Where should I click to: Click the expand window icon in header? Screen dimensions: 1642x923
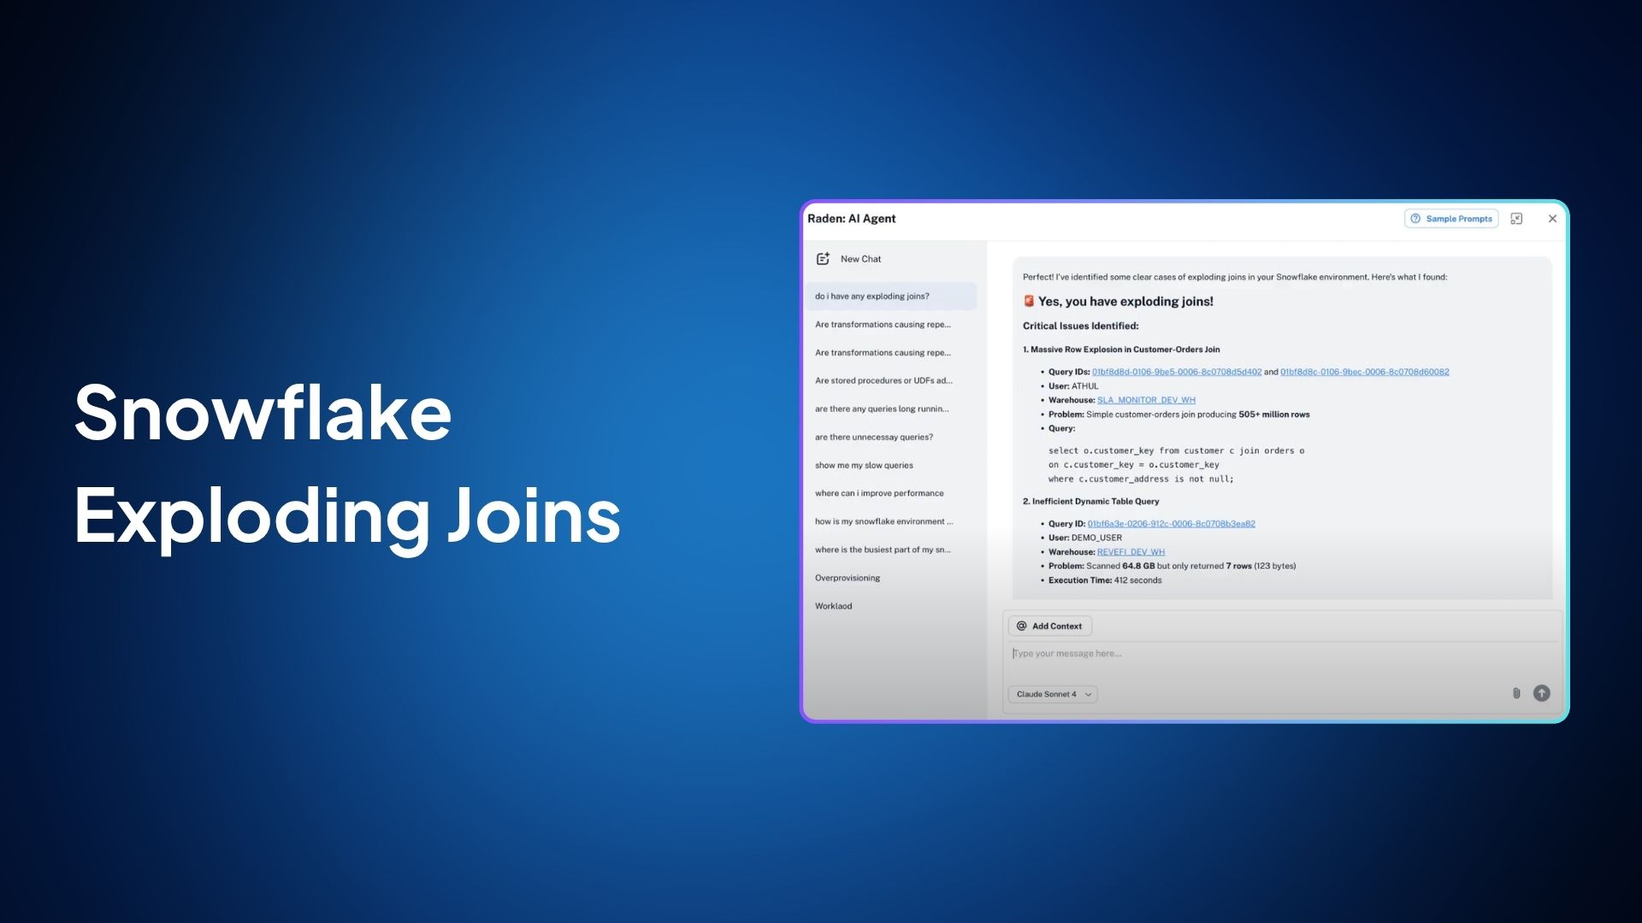pos(1516,219)
